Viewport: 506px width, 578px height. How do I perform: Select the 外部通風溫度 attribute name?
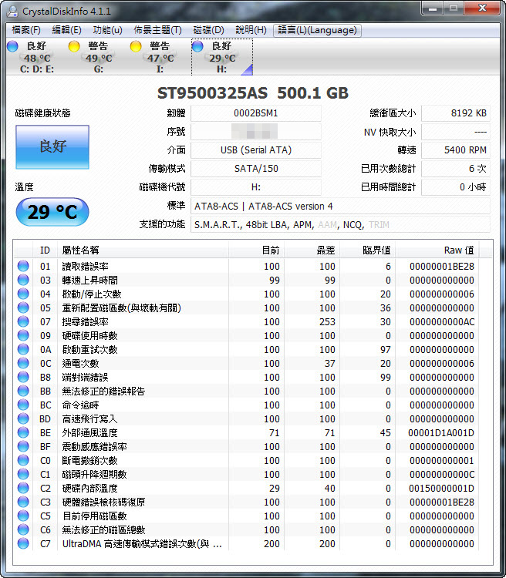click(89, 433)
